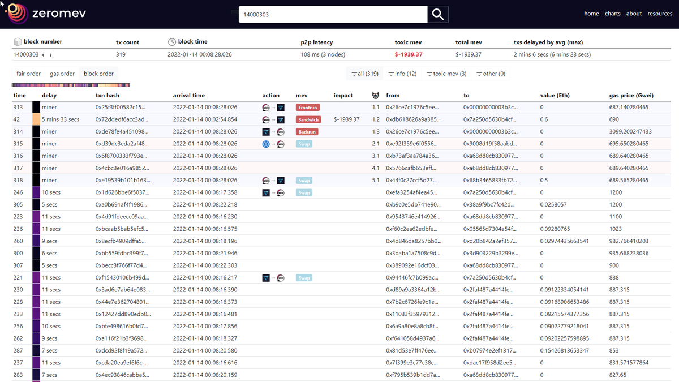Open the resources page
The image size is (679, 382).
[660, 14]
